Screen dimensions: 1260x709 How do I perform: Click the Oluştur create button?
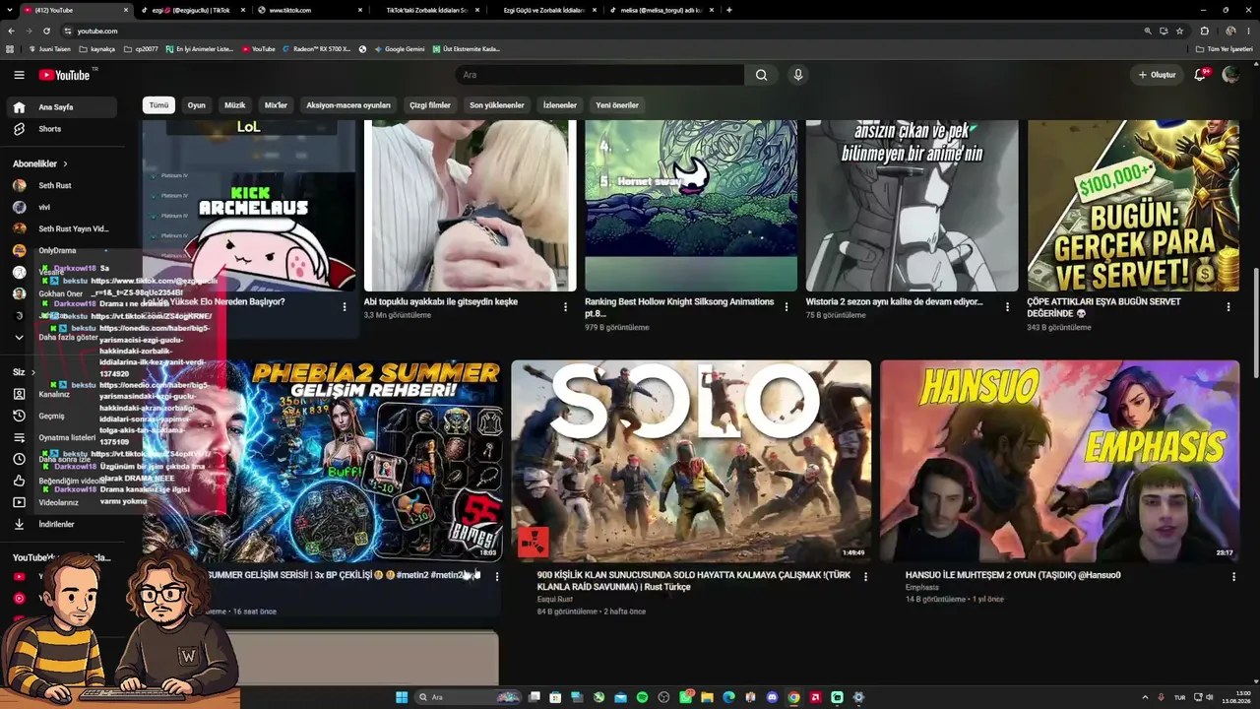[1157, 75]
